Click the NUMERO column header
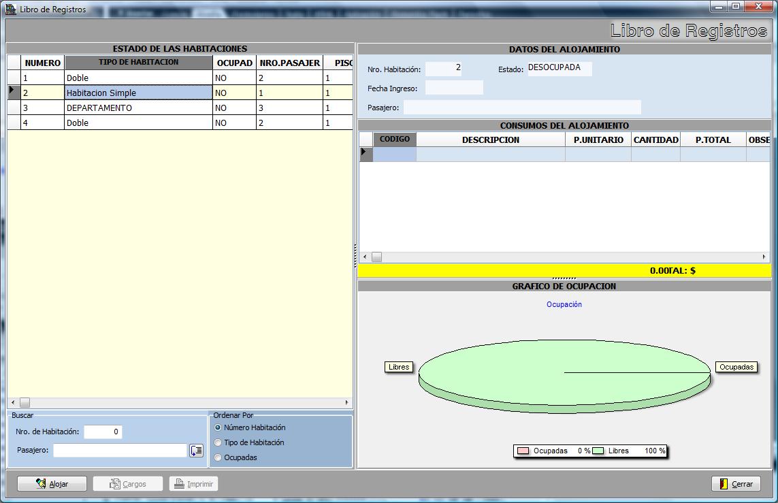This screenshot has height=503, width=778. pyautogui.click(x=43, y=63)
